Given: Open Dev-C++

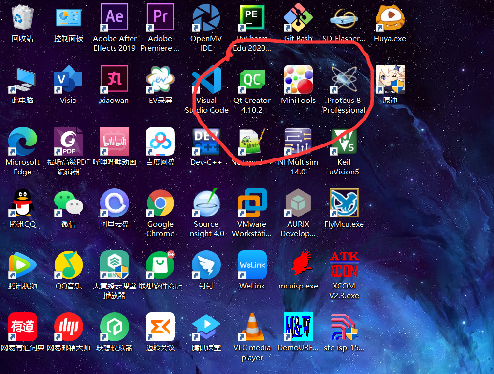Looking at the screenshot, I should click(206, 142).
